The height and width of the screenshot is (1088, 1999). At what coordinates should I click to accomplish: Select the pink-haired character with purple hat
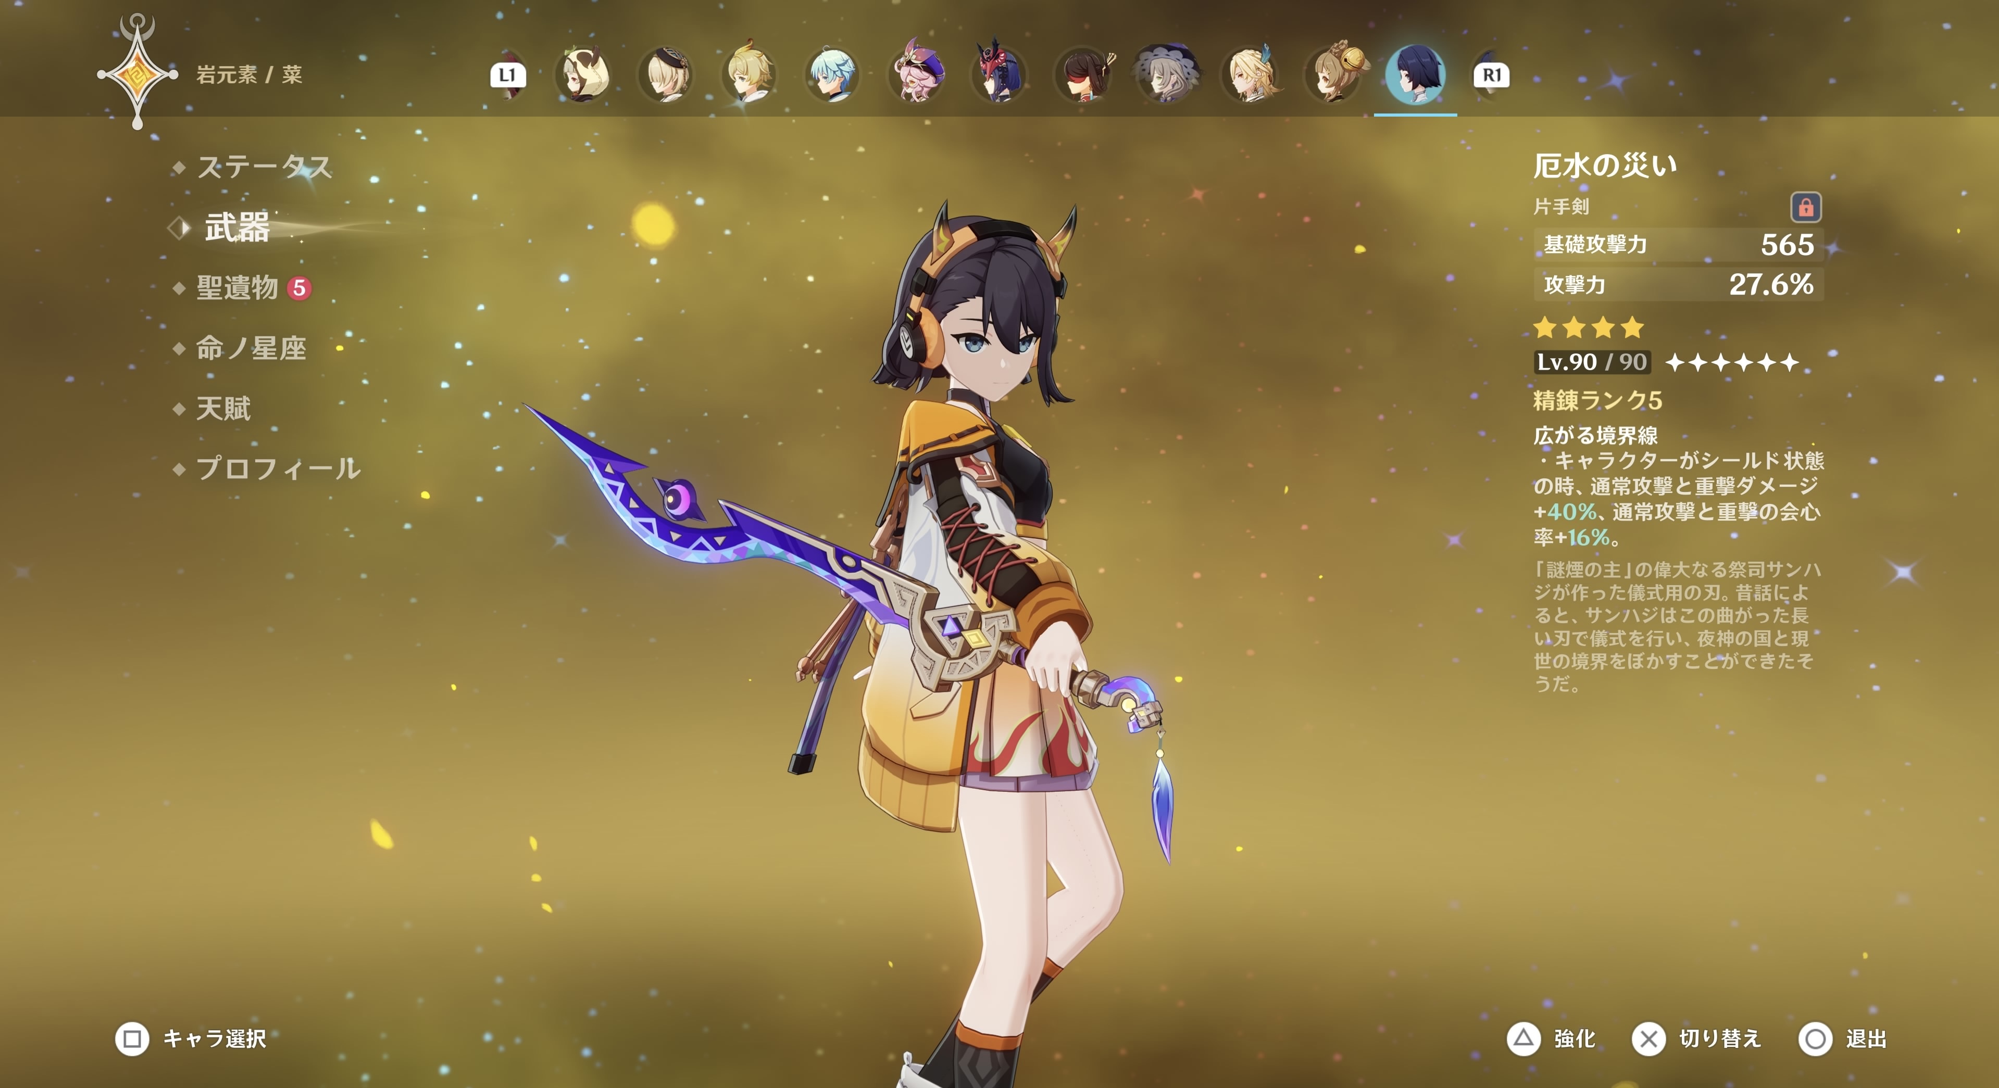[x=917, y=75]
